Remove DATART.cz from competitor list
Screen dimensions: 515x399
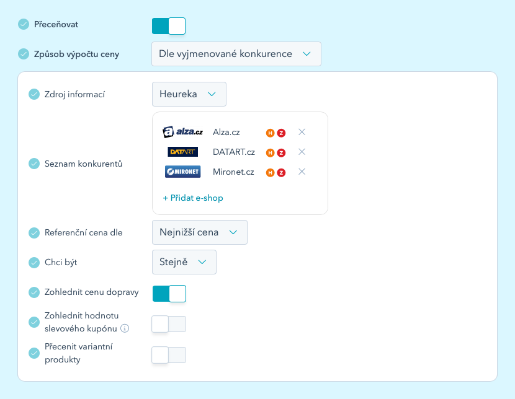[302, 152]
